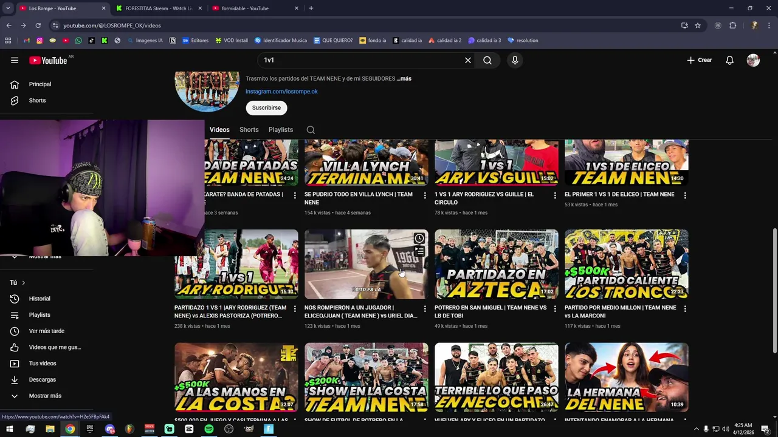Start voice search with the microphone icon
Viewport: 778px width, 437px height.
pos(515,60)
